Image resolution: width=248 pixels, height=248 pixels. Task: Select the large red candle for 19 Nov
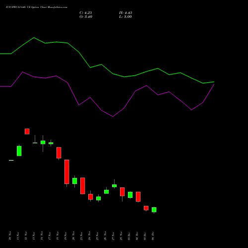coord(67,172)
